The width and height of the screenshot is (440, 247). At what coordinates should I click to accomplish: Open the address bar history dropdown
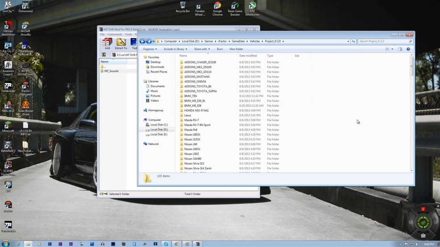tap(348, 41)
